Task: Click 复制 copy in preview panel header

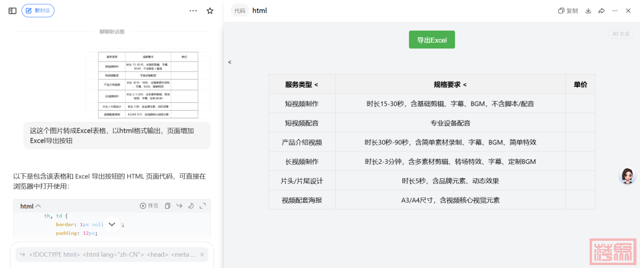Action: [568, 11]
